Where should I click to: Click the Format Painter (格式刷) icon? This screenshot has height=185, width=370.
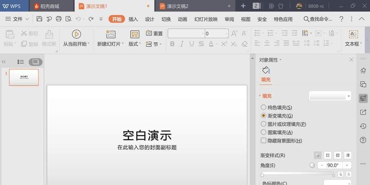click(49, 34)
